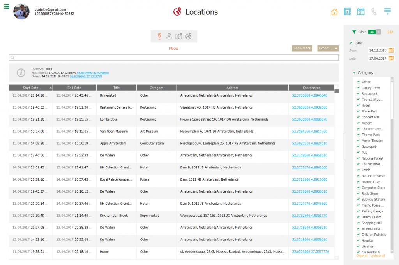Open the Calendar icon in the top bar
Image resolution: width=399 pixels, height=265 pixels.
(360, 11)
